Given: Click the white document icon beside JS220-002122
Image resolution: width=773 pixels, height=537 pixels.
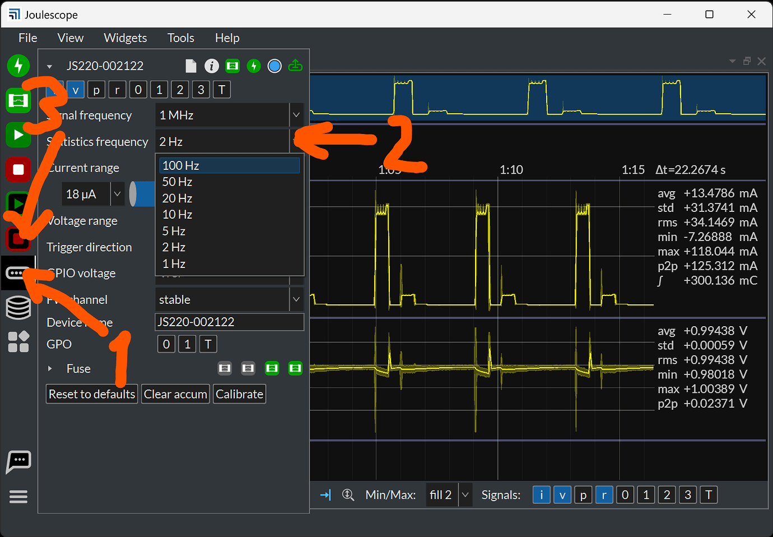Looking at the screenshot, I should tap(191, 66).
